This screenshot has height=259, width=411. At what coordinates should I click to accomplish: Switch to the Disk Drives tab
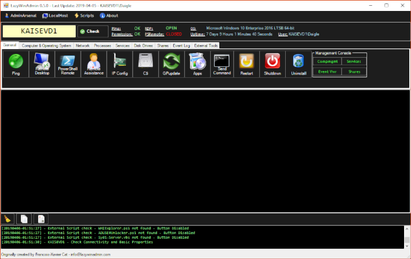[143, 46]
